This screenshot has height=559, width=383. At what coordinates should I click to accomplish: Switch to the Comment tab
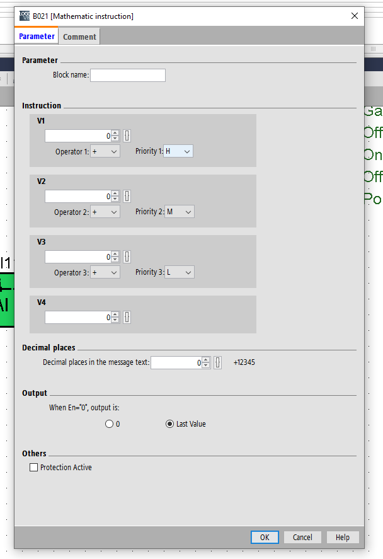point(79,37)
